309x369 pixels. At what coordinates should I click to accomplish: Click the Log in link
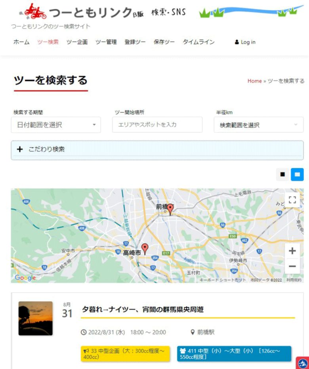click(245, 42)
